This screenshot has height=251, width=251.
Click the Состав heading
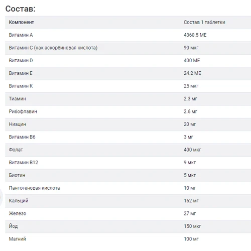click(20, 9)
